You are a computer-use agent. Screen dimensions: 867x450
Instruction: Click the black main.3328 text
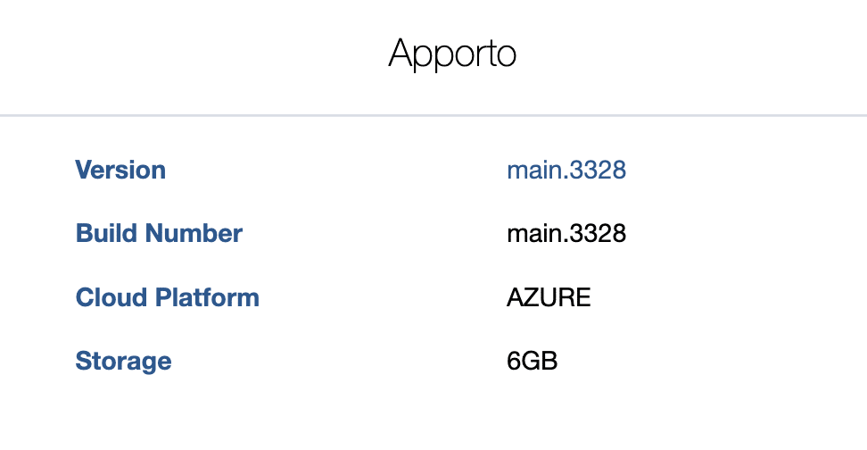pyautogui.click(x=566, y=234)
